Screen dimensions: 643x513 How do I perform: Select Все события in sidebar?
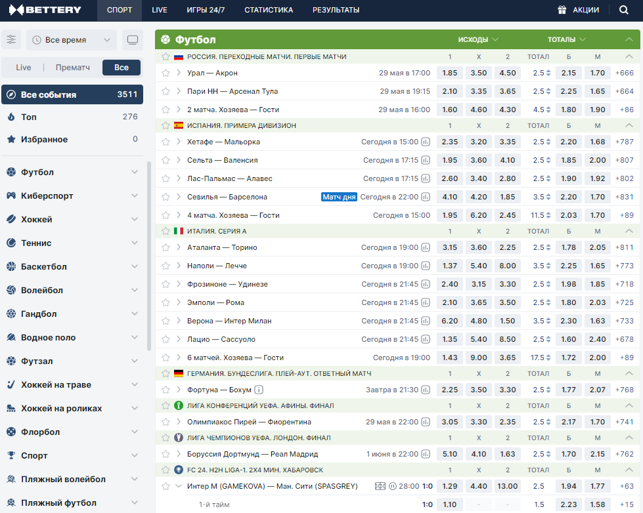72,94
